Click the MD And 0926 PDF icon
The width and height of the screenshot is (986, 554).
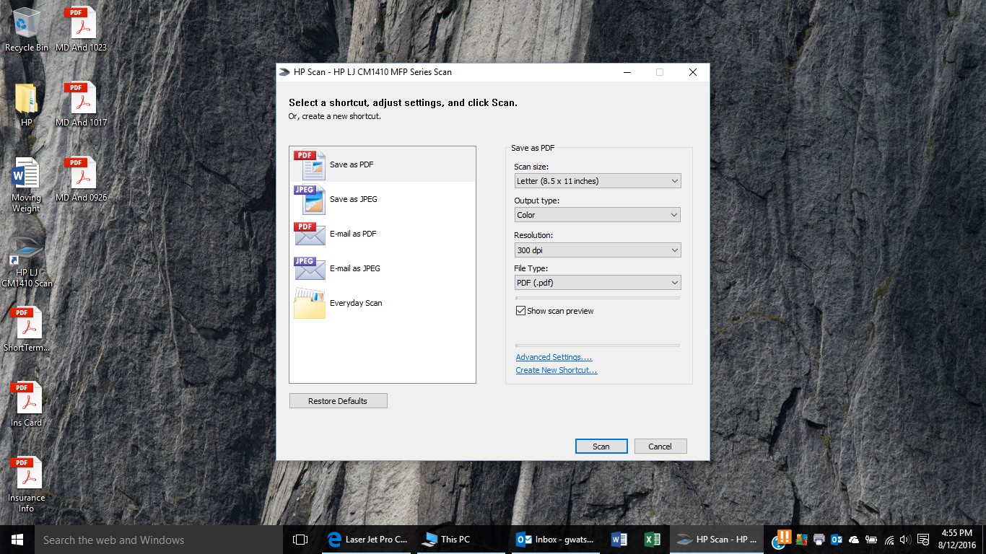[x=81, y=180]
